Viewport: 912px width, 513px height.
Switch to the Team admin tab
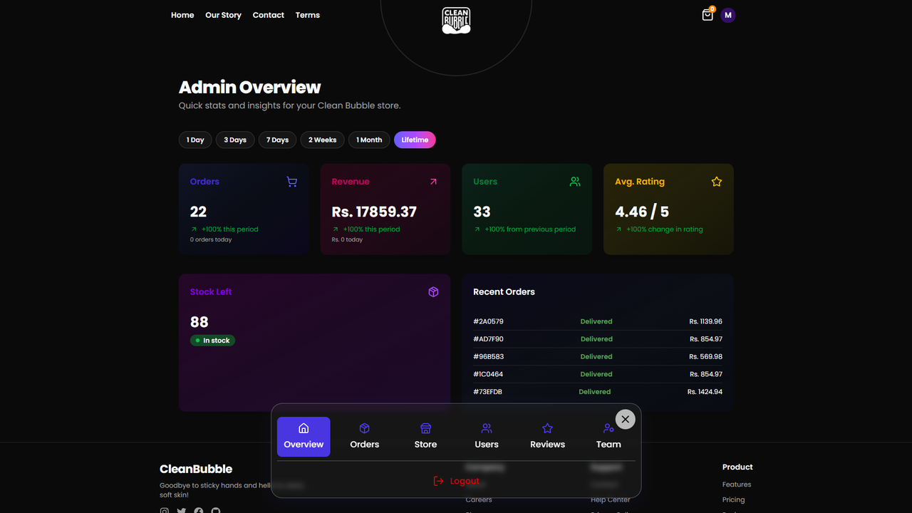click(x=608, y=437)
